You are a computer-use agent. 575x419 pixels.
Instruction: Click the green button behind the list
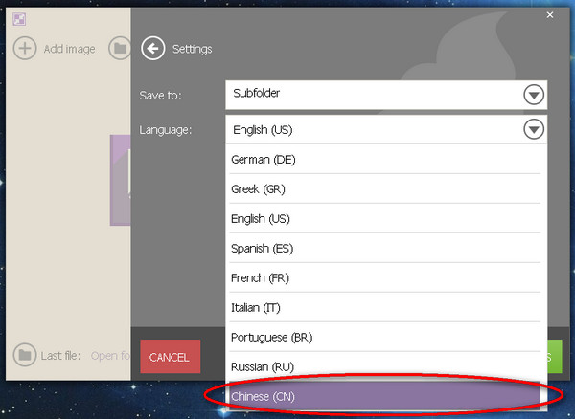[555, 357]
